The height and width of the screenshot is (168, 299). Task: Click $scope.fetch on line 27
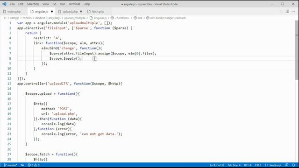click(37, 154)
